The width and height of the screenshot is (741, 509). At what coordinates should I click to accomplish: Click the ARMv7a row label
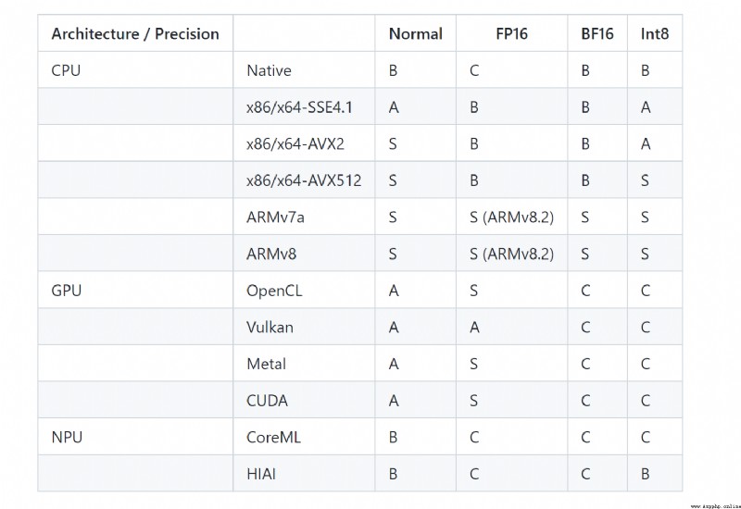coord(275,217)
